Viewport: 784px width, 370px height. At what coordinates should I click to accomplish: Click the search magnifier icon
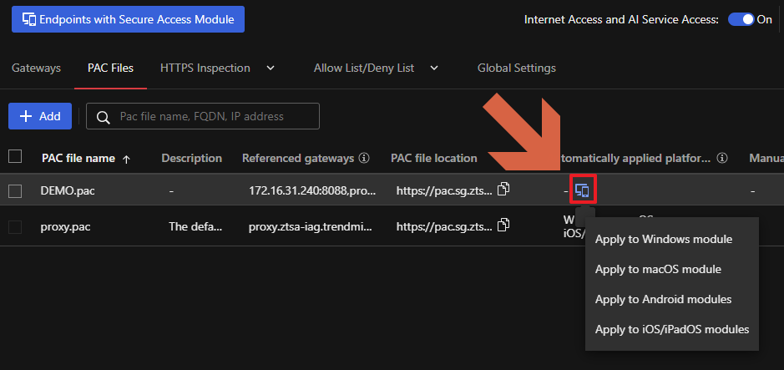coord(104,117)
